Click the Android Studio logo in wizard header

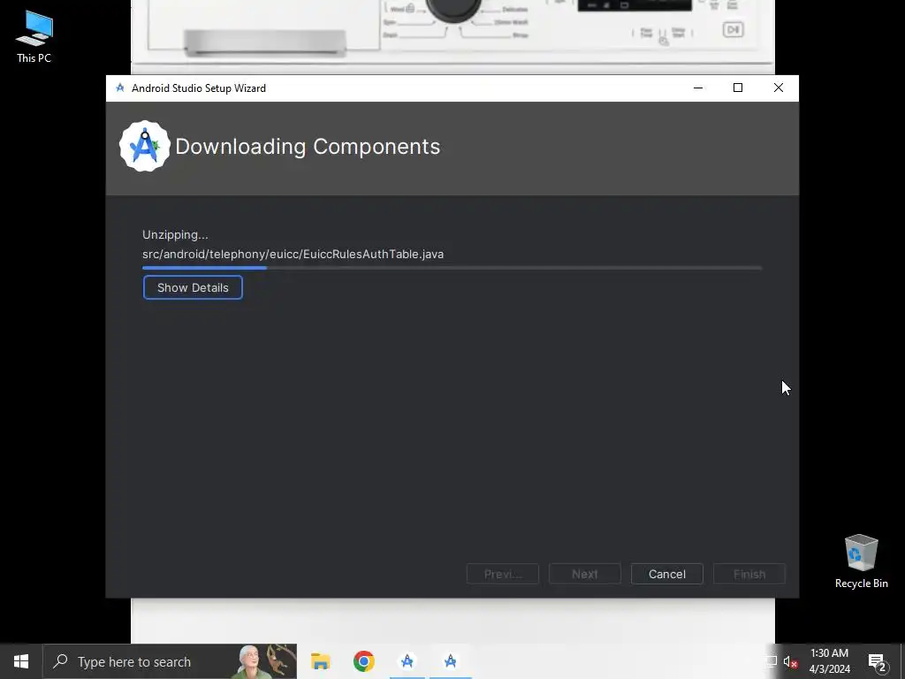pyautogui.click(x=145, y=146)
